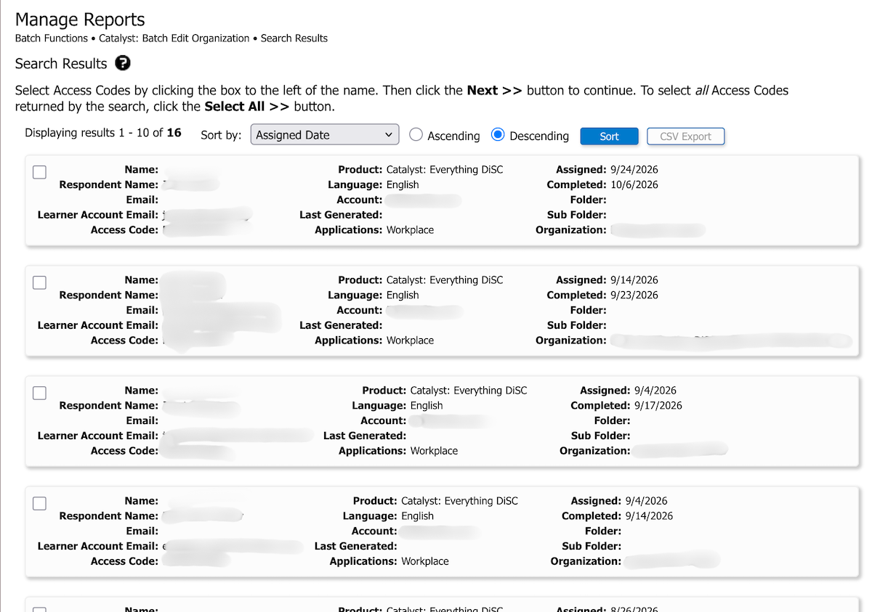Click the "Sort by:" label
The width and height of the screenshot is (872, 612).
coord(221,135)
